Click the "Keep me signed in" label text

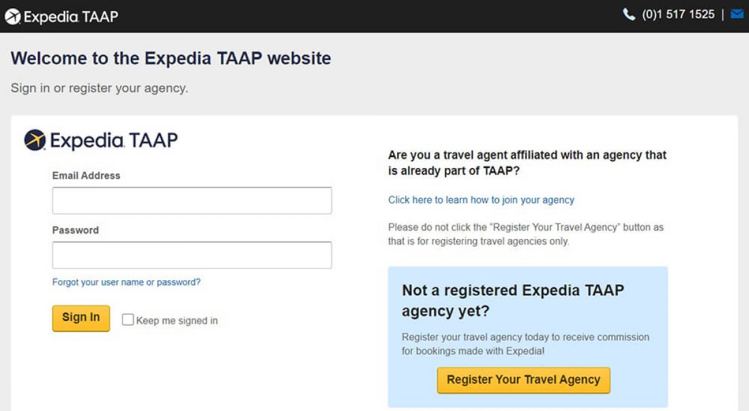[177, 321]
